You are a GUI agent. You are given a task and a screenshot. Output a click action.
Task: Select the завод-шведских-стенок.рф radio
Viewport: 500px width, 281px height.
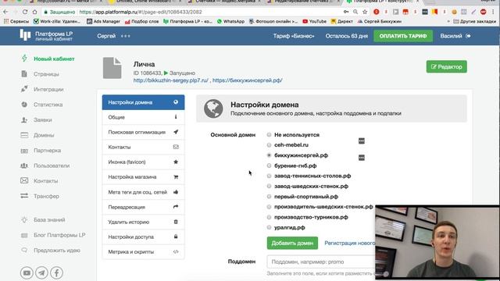(269, 186)
